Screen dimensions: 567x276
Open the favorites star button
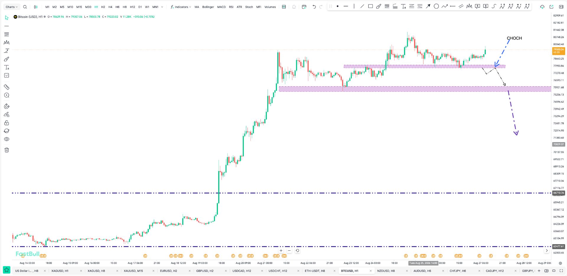pos(6,270)
